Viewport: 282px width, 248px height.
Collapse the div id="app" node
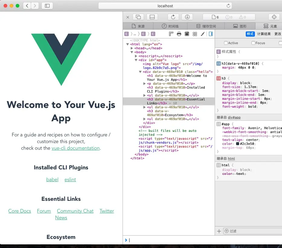coord(136,60)
